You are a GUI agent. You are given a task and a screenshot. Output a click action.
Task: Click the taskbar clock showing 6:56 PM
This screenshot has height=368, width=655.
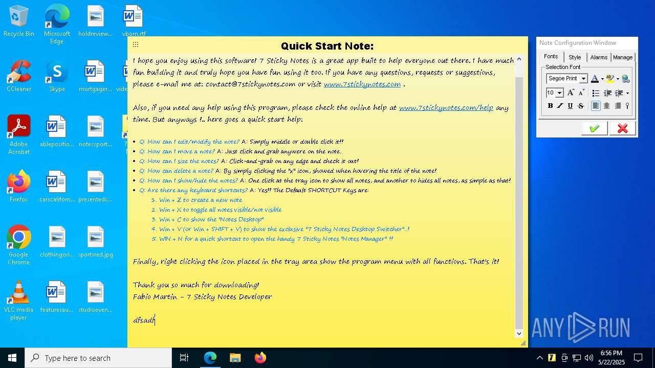[x=612, y=358]
